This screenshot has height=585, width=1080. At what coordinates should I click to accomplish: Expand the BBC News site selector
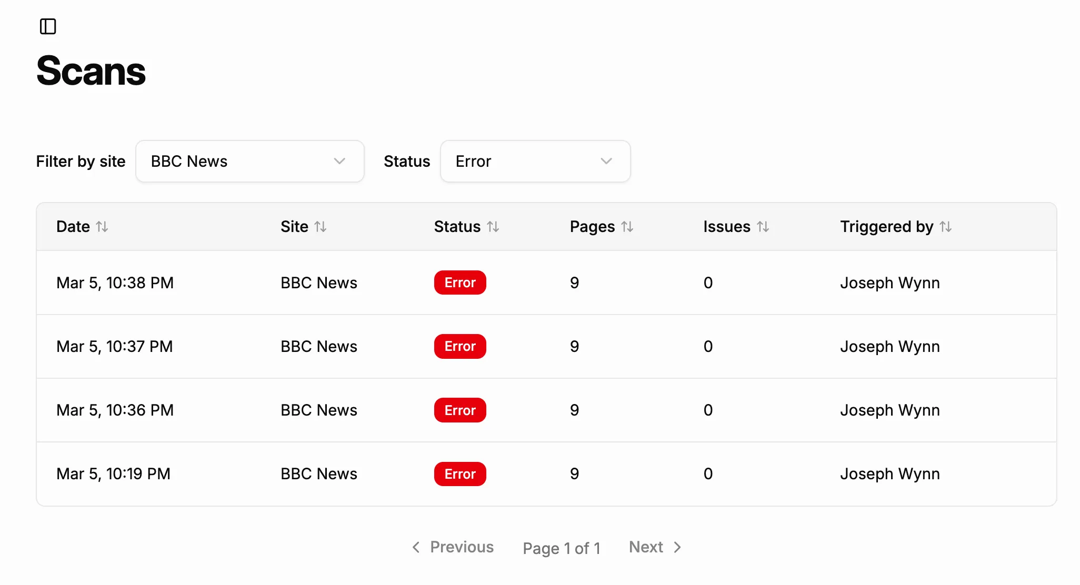click(249, 161)
